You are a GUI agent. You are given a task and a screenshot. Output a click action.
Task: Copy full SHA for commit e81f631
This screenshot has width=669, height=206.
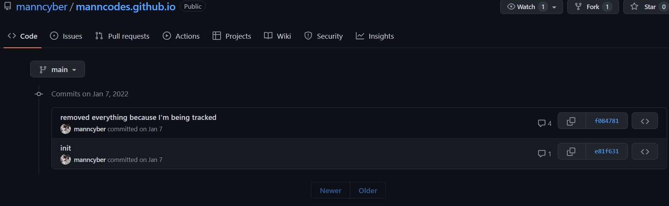click(x=571, y=152)
